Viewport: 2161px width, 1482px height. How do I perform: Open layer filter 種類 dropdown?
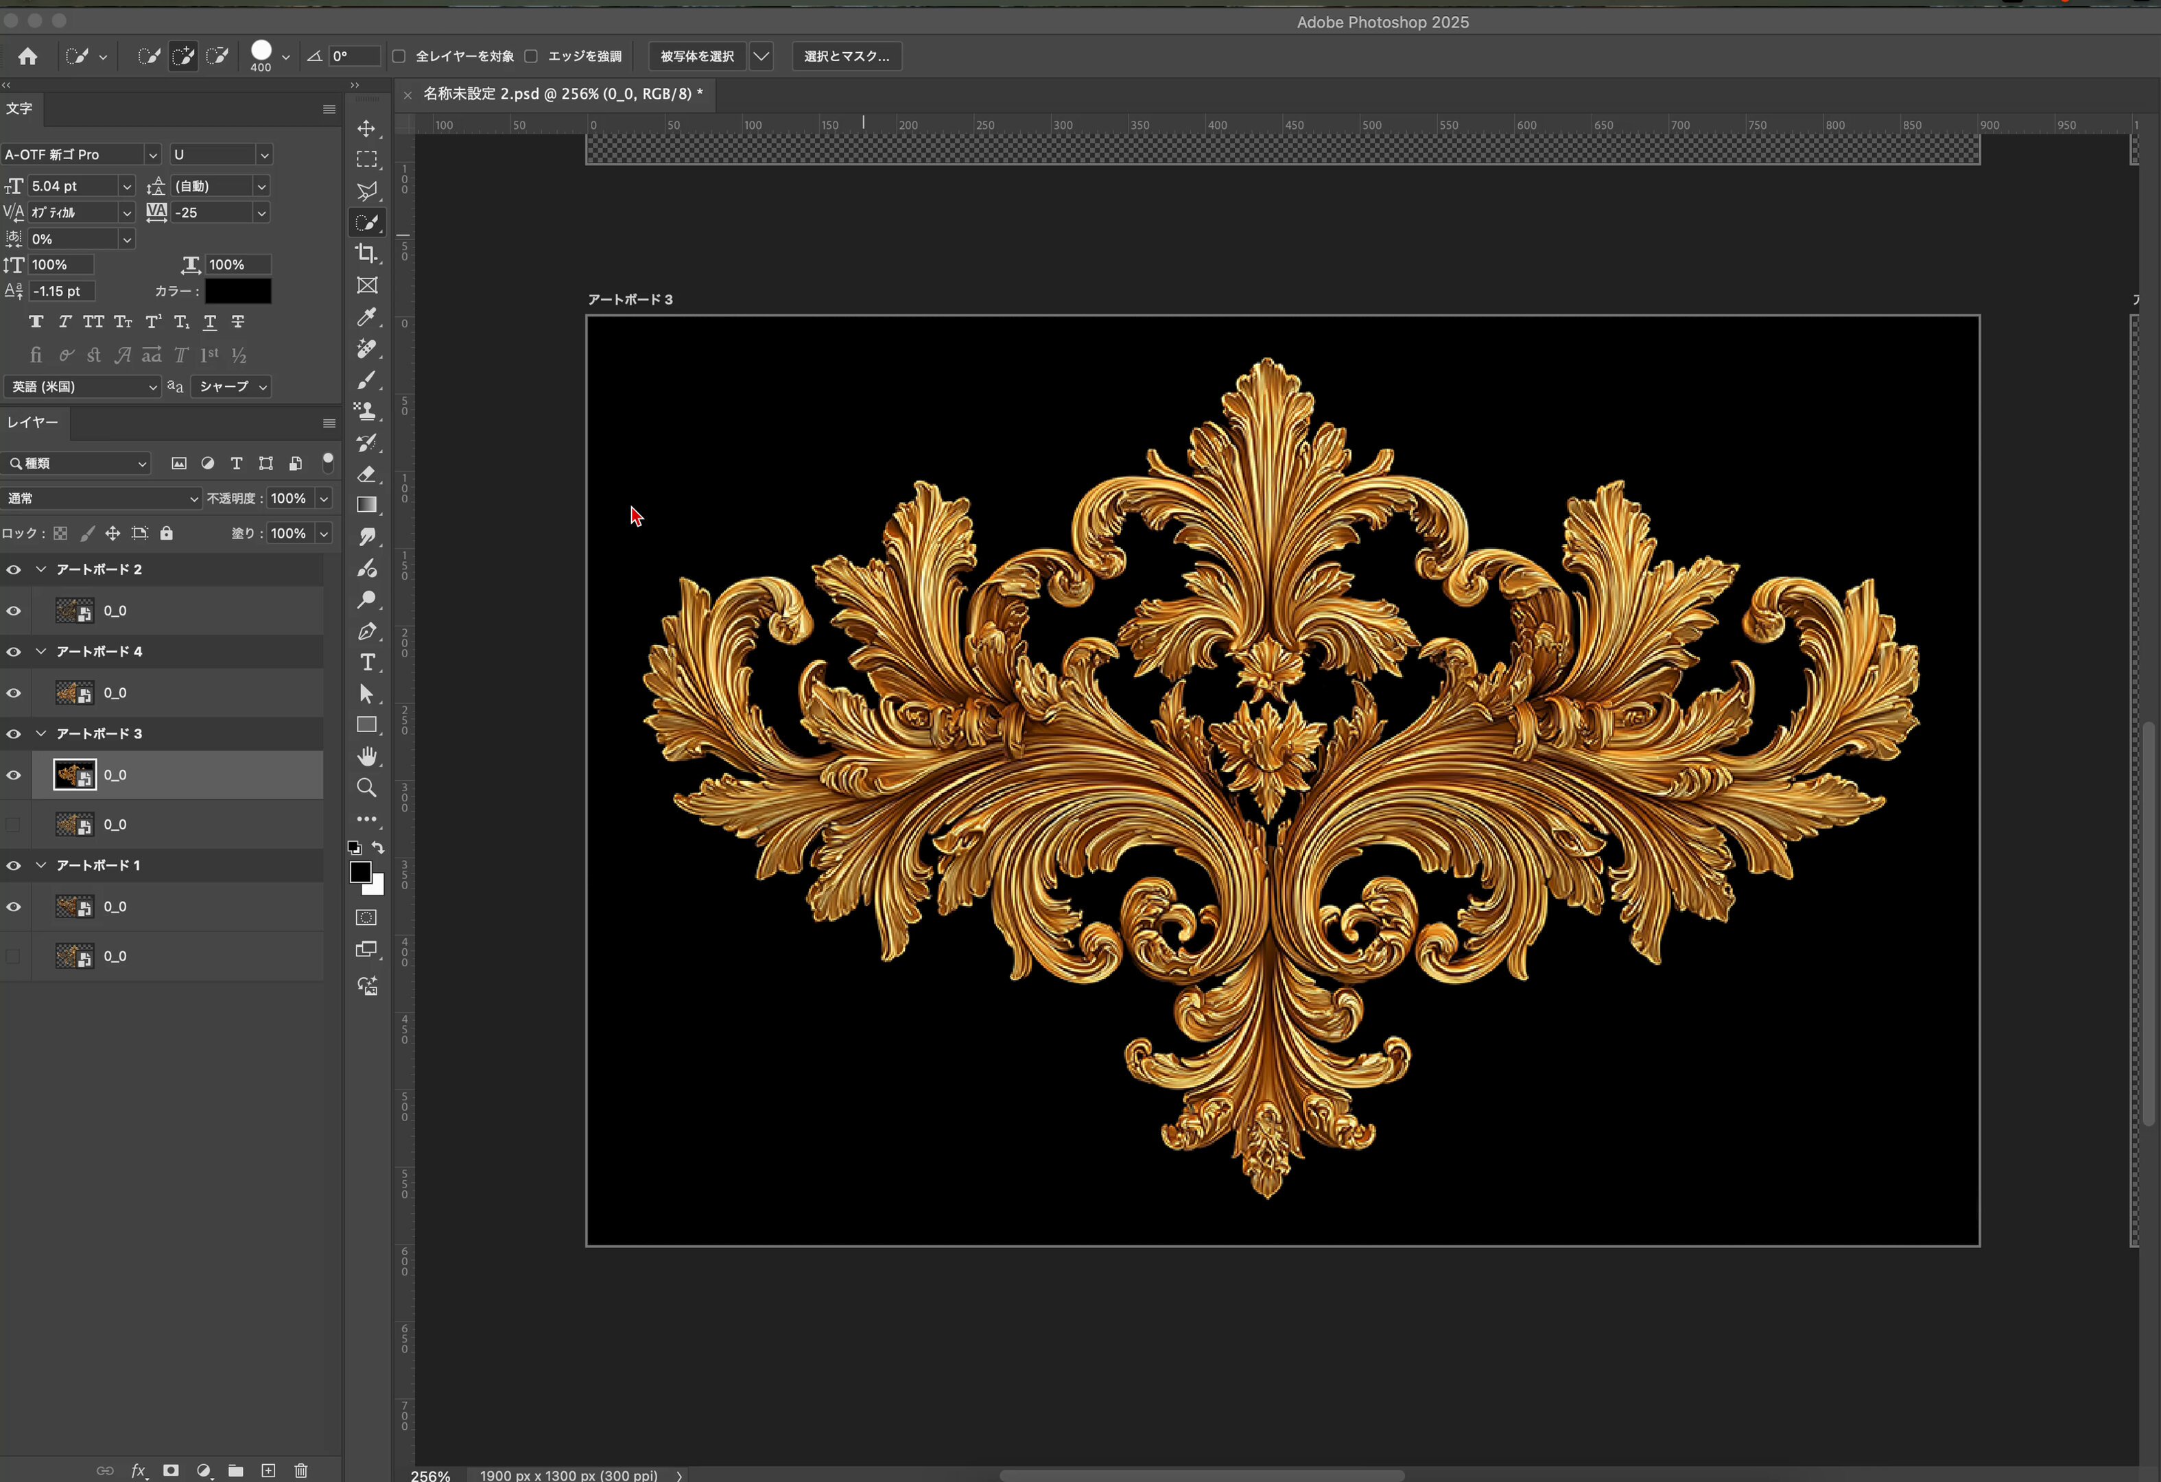coord(76,463)
